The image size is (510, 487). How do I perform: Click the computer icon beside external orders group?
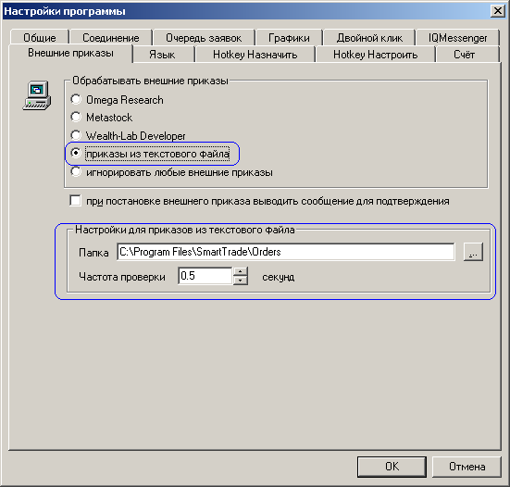tap(37, 95)
